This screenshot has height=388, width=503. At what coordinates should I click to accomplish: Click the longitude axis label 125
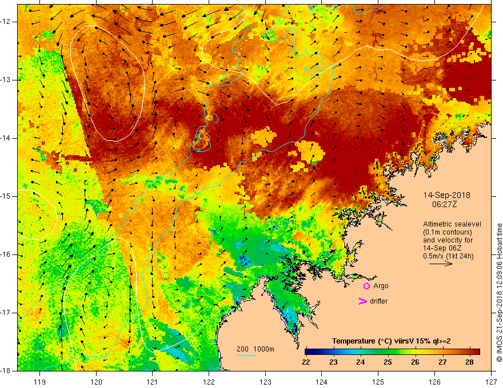(378, 382)
